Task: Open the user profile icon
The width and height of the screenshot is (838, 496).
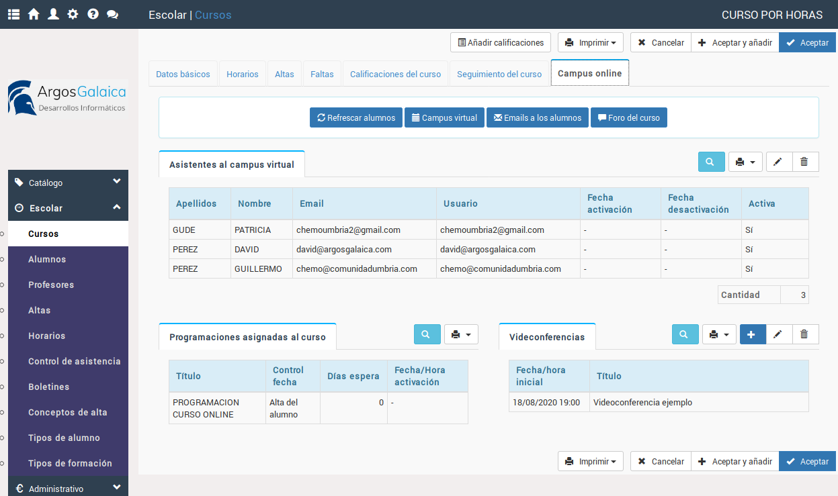Action: 53,14
